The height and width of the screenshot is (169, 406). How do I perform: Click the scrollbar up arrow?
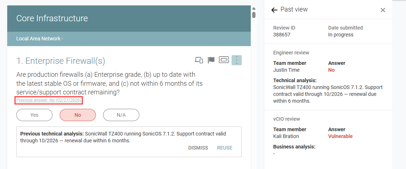pos(254,9)
